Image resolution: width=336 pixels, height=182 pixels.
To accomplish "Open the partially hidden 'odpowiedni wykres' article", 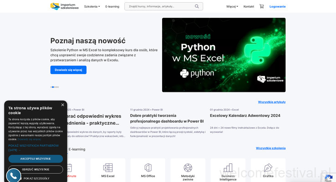I will (94, 120).
